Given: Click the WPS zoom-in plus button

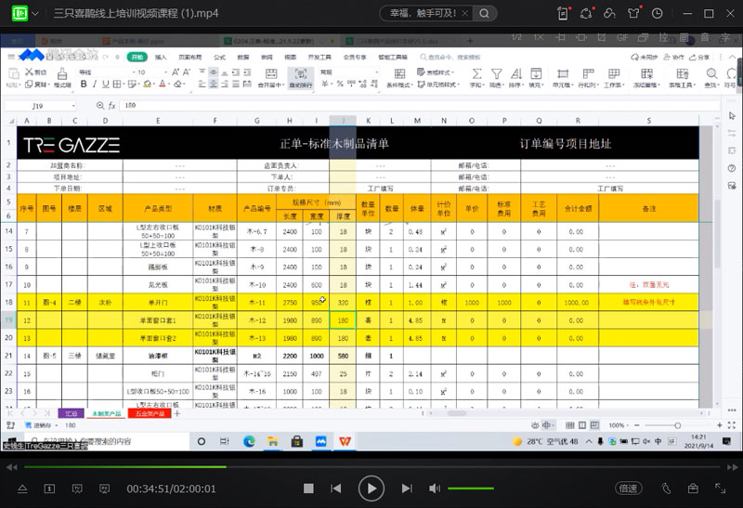Looking at the screenshot, I should click(x=720, y=425).
